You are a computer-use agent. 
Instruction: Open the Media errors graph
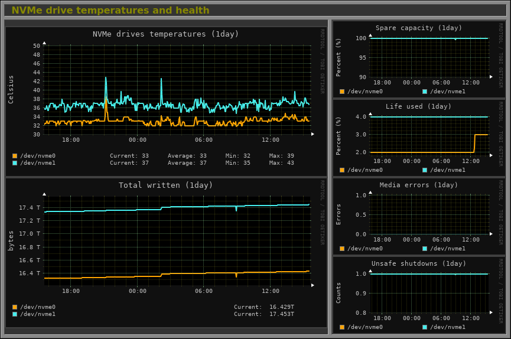419,216
